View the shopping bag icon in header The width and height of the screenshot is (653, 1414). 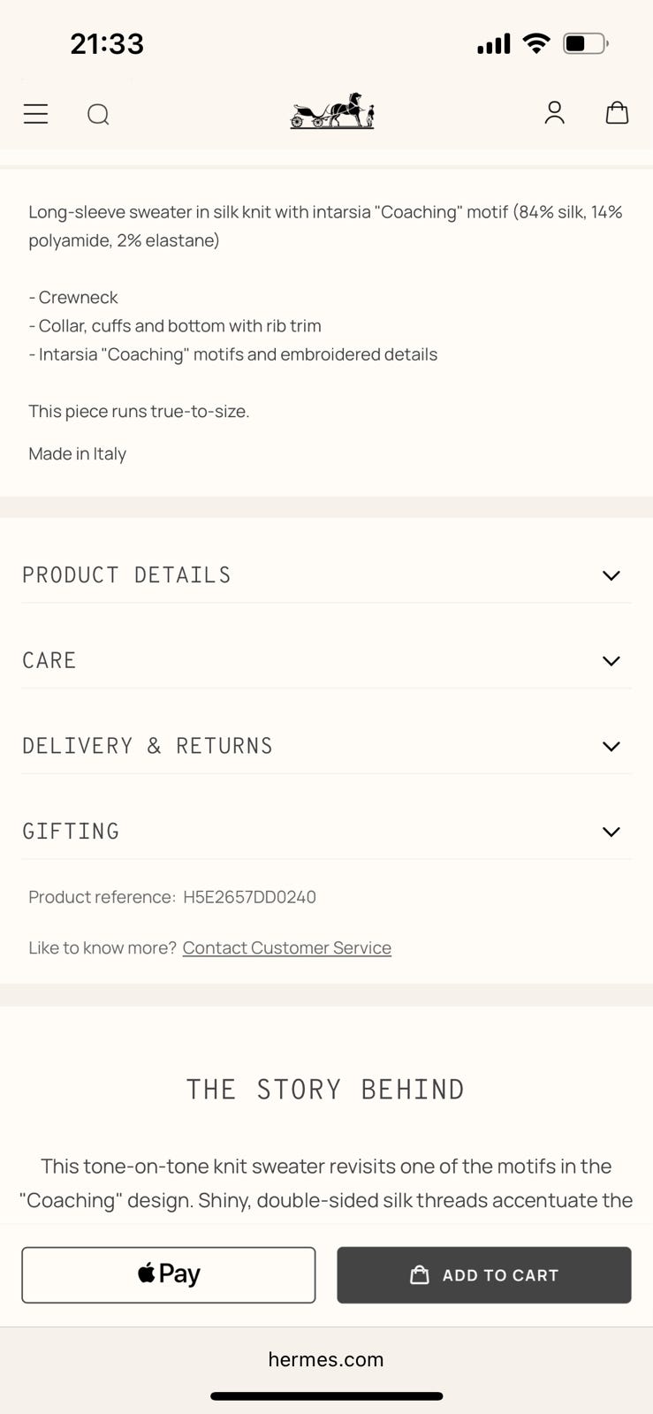617,112
